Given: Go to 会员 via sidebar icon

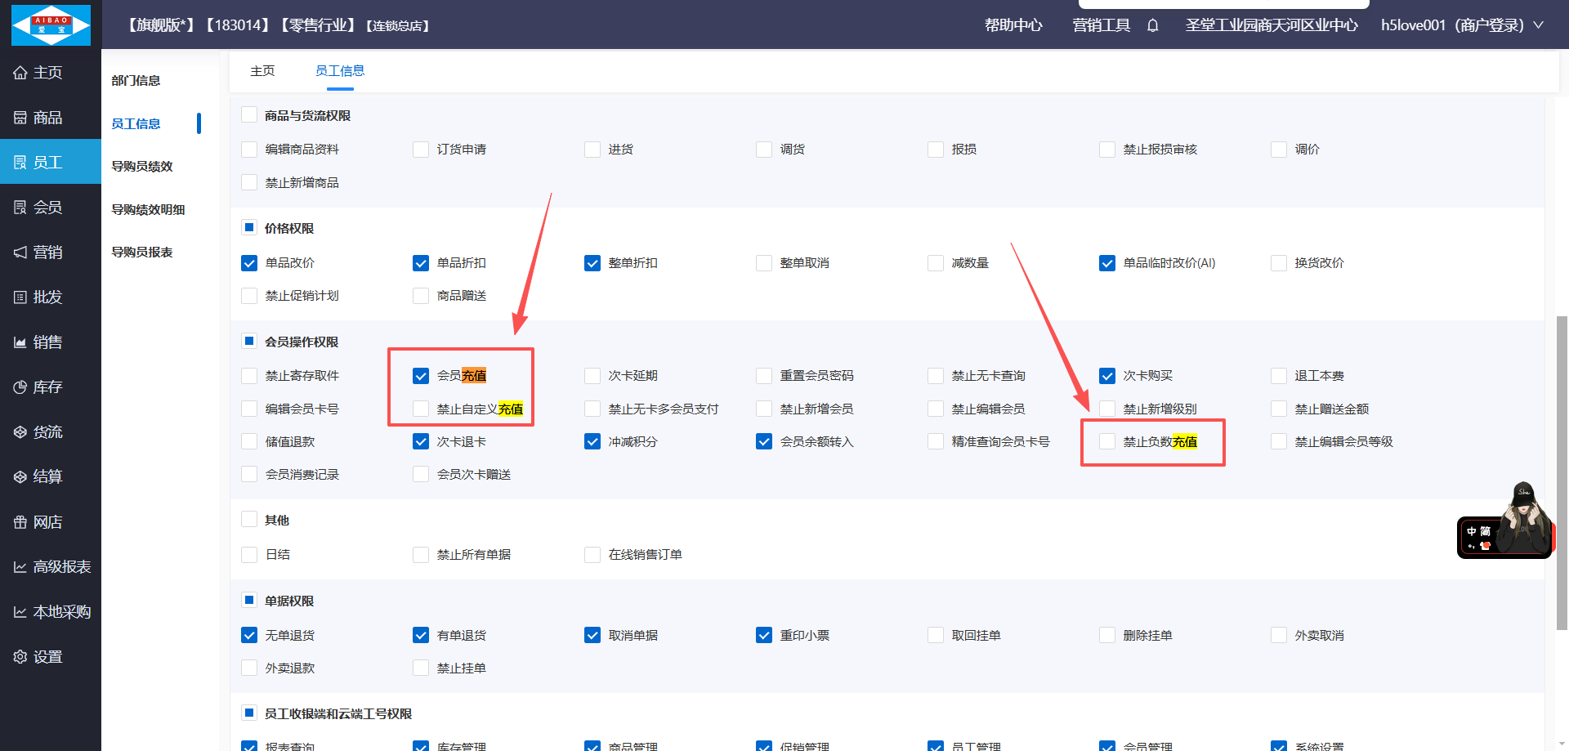Looking at the screenshot, I should click(20, 208).
